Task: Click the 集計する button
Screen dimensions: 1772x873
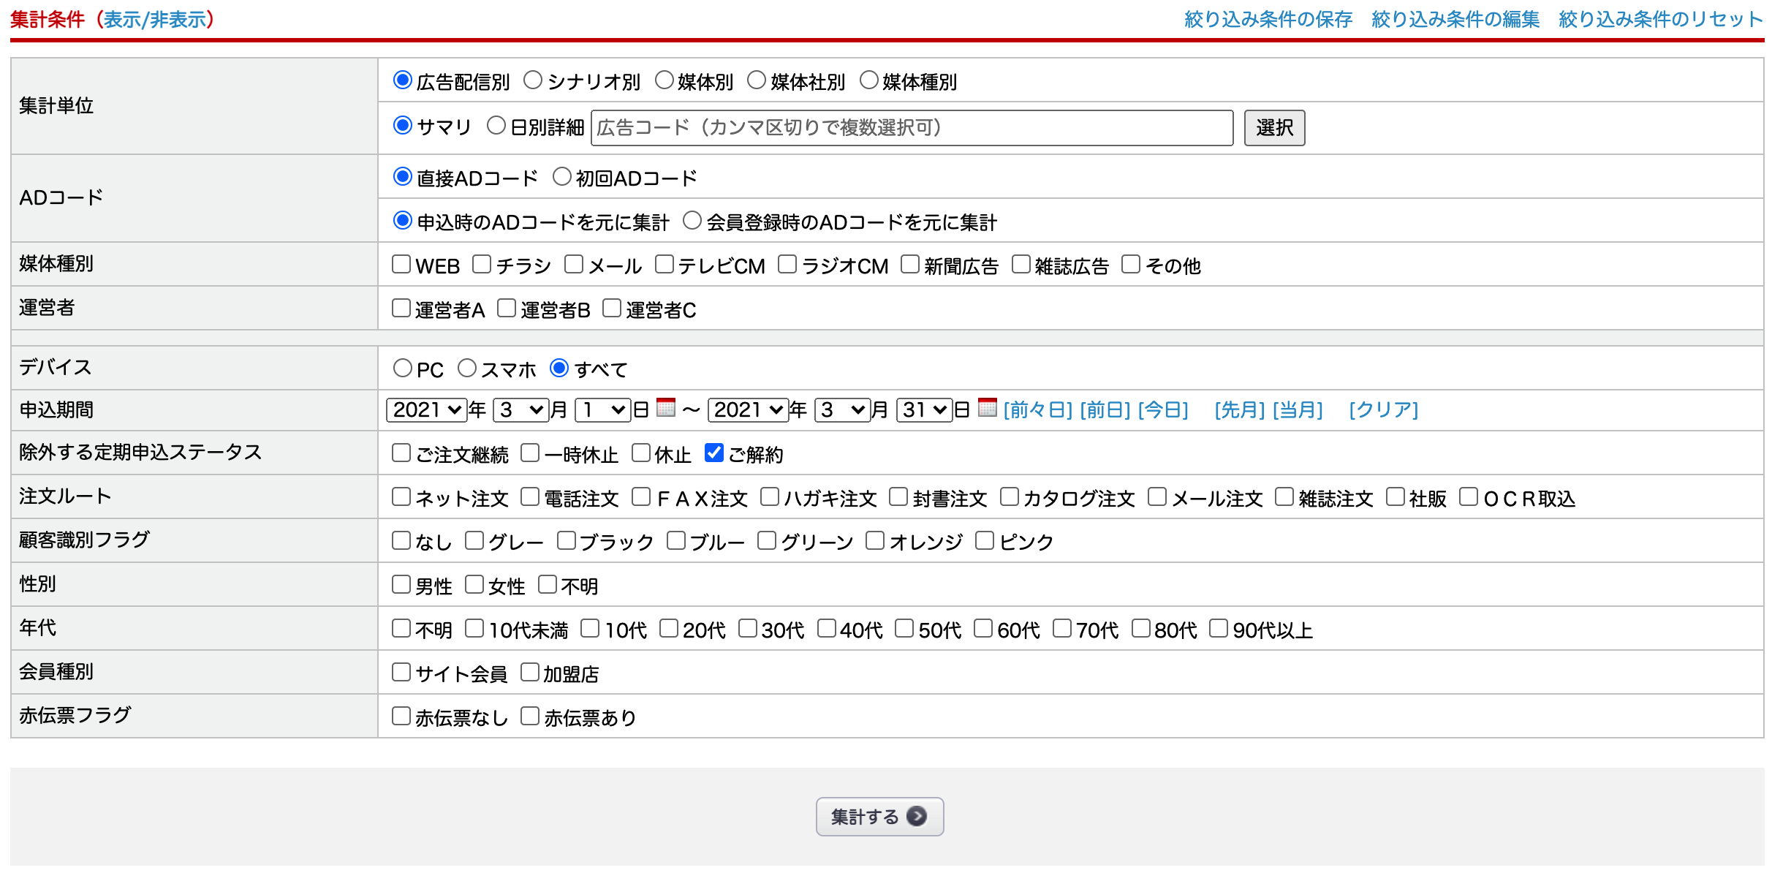Action: pos(879,816)
